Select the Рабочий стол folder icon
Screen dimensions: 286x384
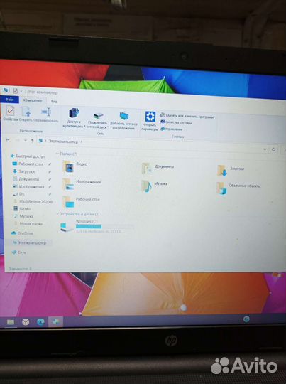68,201
